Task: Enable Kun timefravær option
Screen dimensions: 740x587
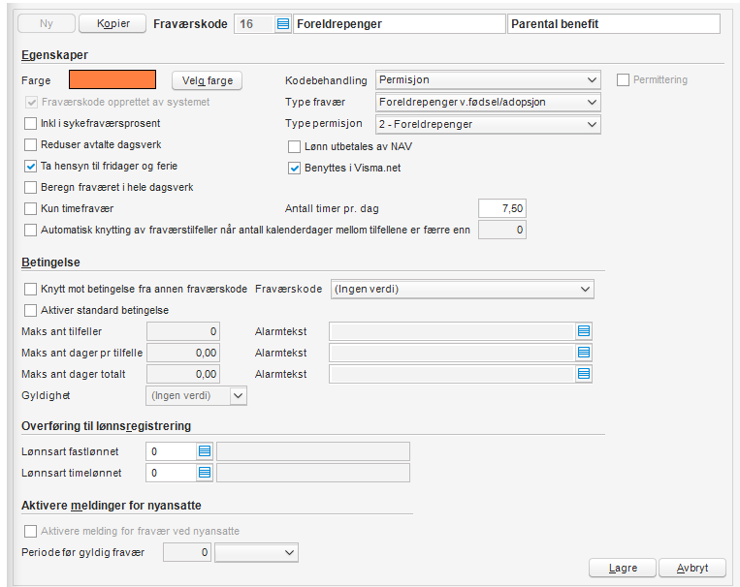Action: 31,208
